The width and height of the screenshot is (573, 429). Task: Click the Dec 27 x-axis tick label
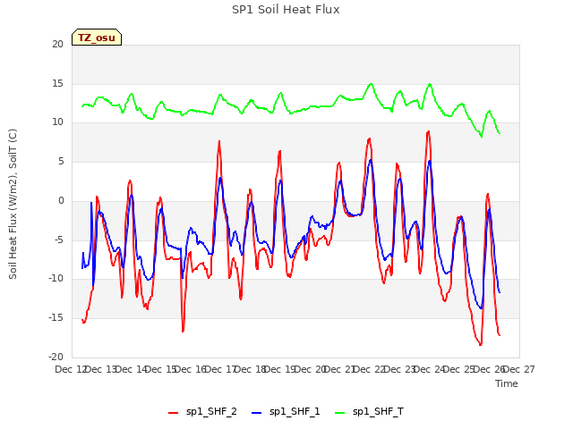pos(519,369)
